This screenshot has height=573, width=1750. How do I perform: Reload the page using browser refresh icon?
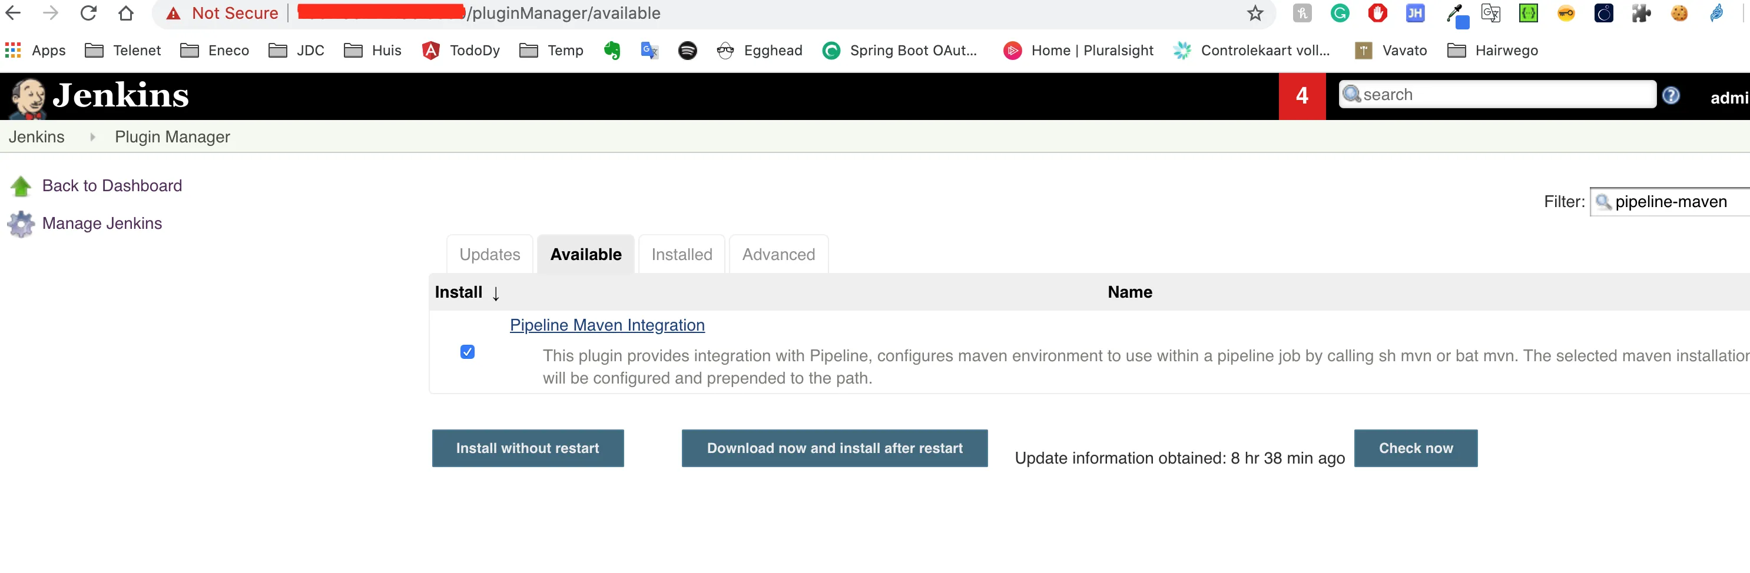point(88,14)
